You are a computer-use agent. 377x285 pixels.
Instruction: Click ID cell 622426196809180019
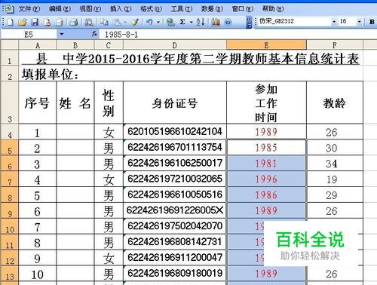point(175,274)
